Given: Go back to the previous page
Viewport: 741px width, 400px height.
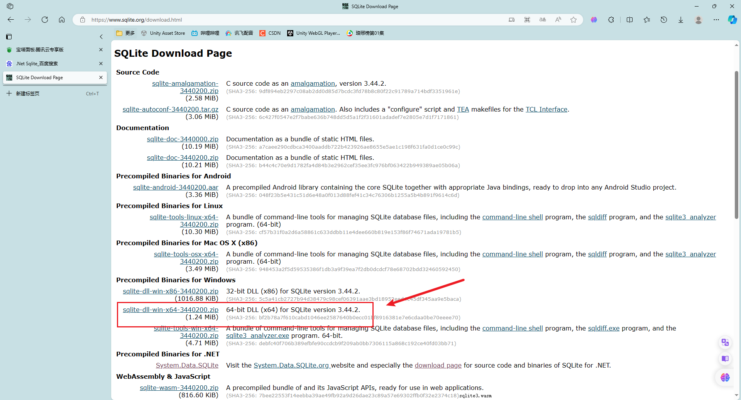Looking at the screenshot, I should click(x=11, y=20).
